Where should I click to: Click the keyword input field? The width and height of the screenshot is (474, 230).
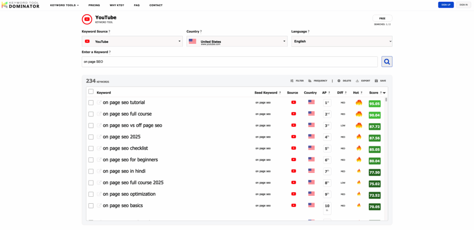pos(230,62)
